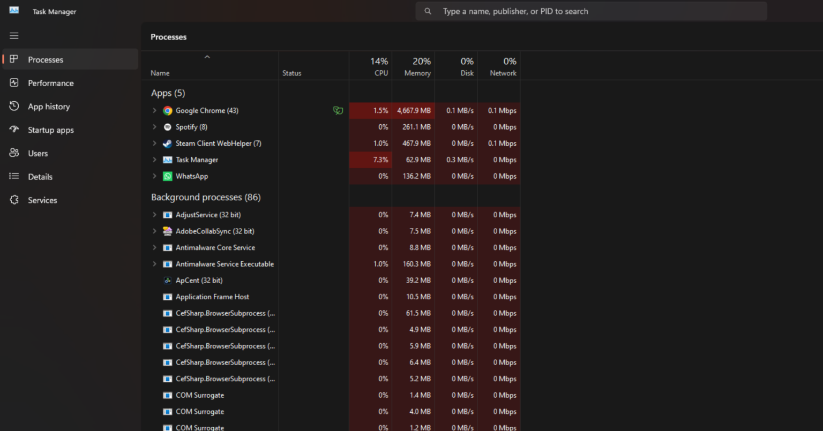This screenshot has width=823, height=431.
Task: Expand the WhatsApp process group
Action: click(x=154, y=176)
